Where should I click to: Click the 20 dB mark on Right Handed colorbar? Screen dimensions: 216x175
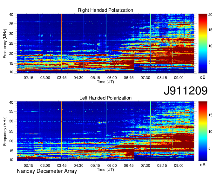[x=210, y=15]
